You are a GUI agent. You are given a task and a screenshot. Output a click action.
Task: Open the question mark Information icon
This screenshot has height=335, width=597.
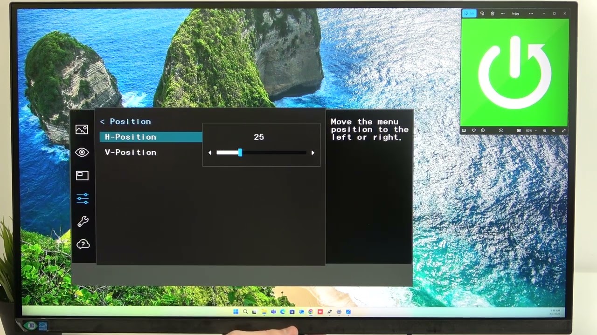(x=83, y=244)
